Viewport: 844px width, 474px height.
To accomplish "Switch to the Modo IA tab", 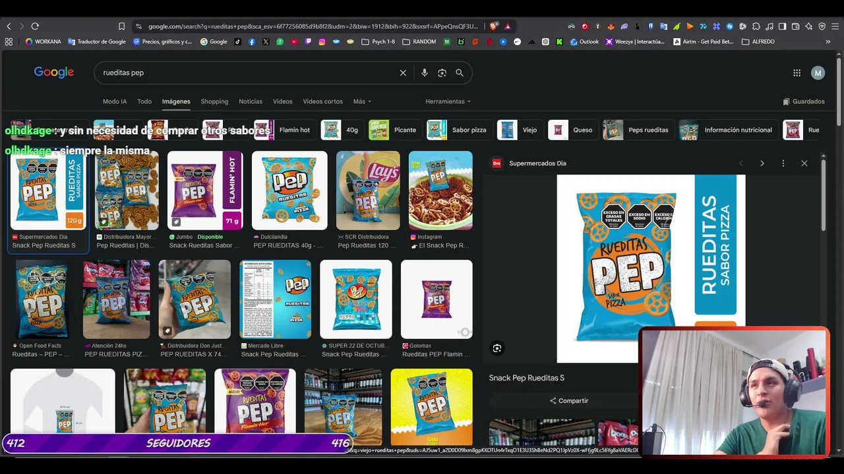I will pyautogui.click(x=115, y=101).
